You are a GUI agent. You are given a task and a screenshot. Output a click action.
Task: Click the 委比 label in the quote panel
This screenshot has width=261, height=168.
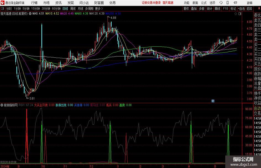pyautogui.click(x=257, y=15)
